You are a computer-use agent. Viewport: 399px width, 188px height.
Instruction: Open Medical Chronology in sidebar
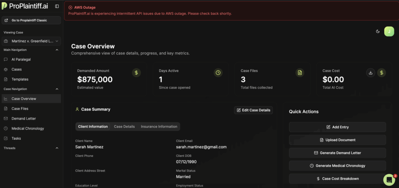tap(28, 128)
